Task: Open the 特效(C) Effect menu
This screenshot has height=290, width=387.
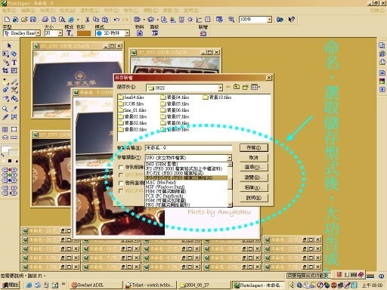Action: (x=132, y=11)
